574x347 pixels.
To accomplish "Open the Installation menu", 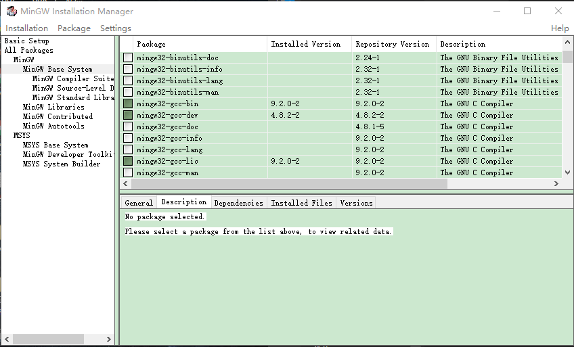I will coord(26,28).
